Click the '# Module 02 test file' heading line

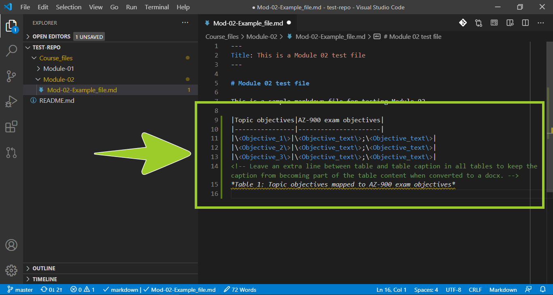coord(270,83)
